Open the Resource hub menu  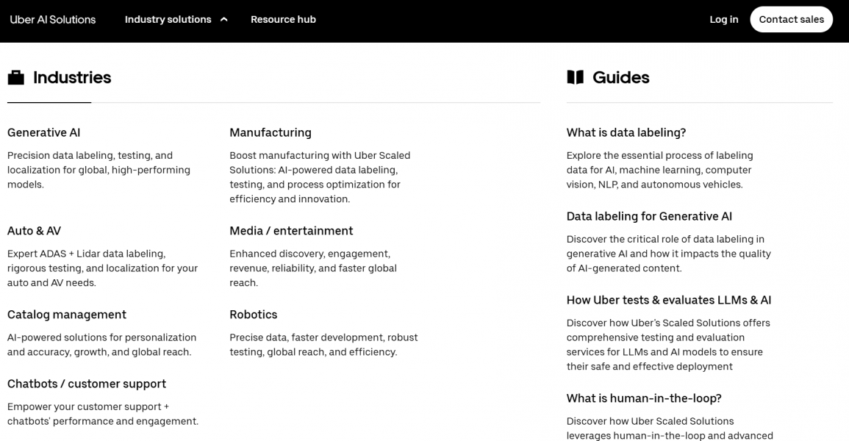click(x=283, y=20)
